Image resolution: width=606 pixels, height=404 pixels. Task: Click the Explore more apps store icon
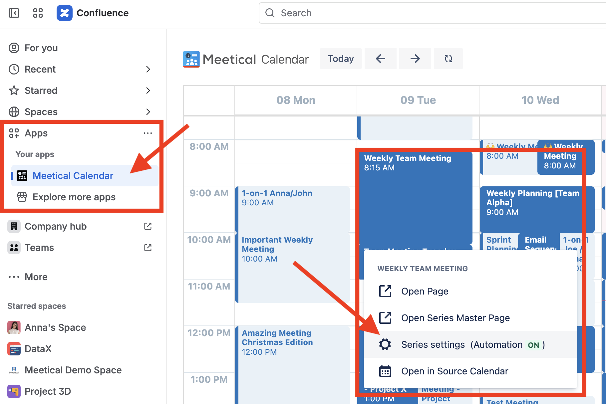(x=22, y=197)
